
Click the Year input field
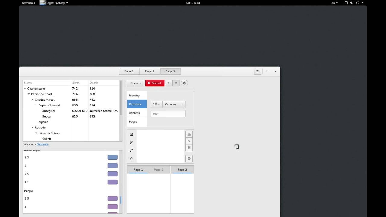pyautogui.click(x=168, y=113)
